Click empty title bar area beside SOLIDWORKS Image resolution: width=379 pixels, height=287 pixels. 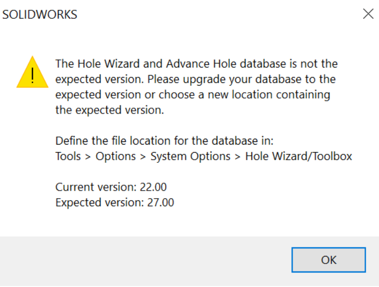click(x=215, y=15)
